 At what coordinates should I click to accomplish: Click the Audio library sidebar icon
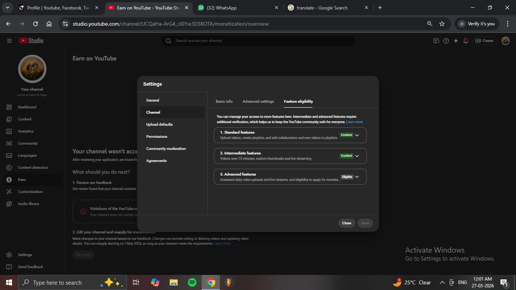9,204
